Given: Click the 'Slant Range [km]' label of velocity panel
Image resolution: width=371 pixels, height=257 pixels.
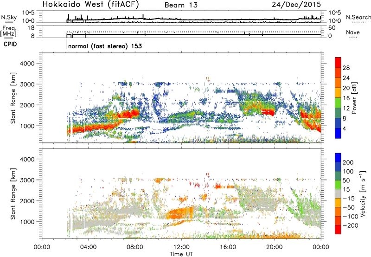Looking at the screenshot, I should coord(13,194).
